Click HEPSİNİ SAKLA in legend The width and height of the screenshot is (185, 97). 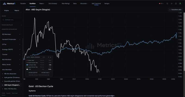[x=45, y=72]
